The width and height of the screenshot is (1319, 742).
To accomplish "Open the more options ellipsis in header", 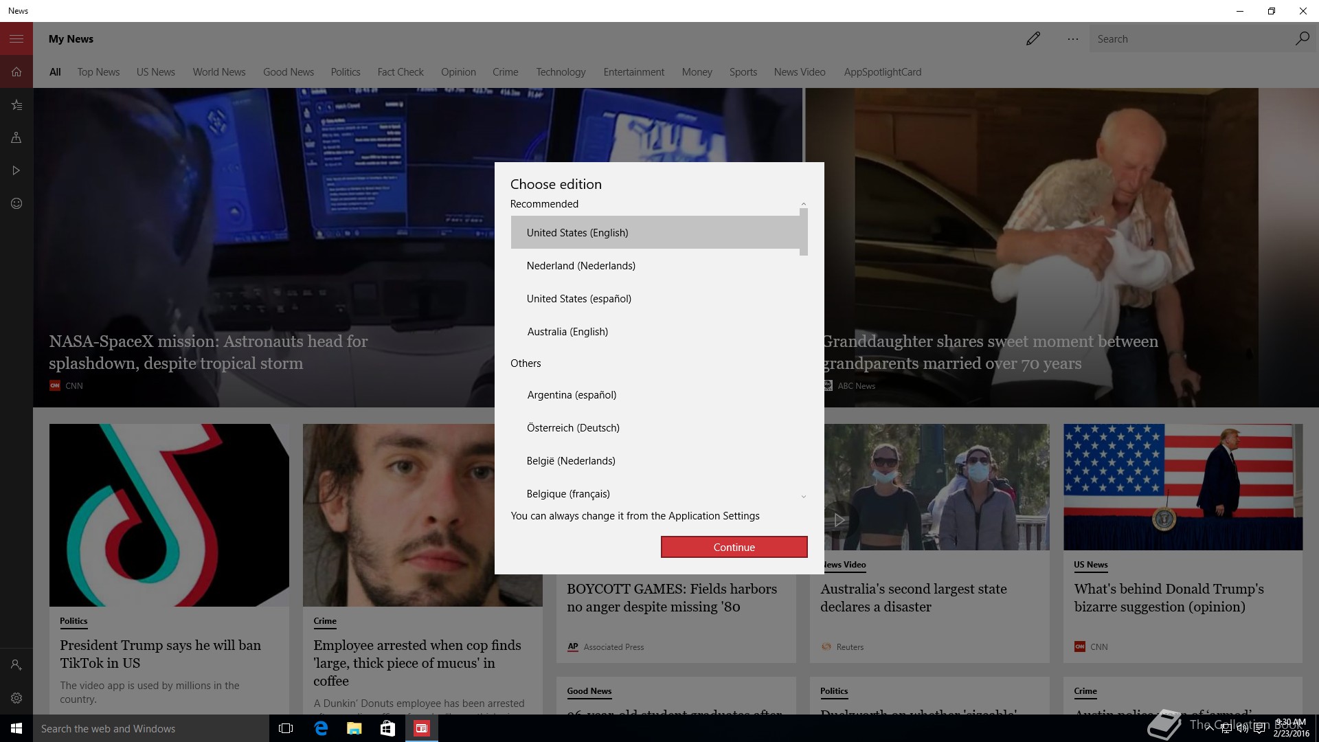I will (x=1073, y=39).
